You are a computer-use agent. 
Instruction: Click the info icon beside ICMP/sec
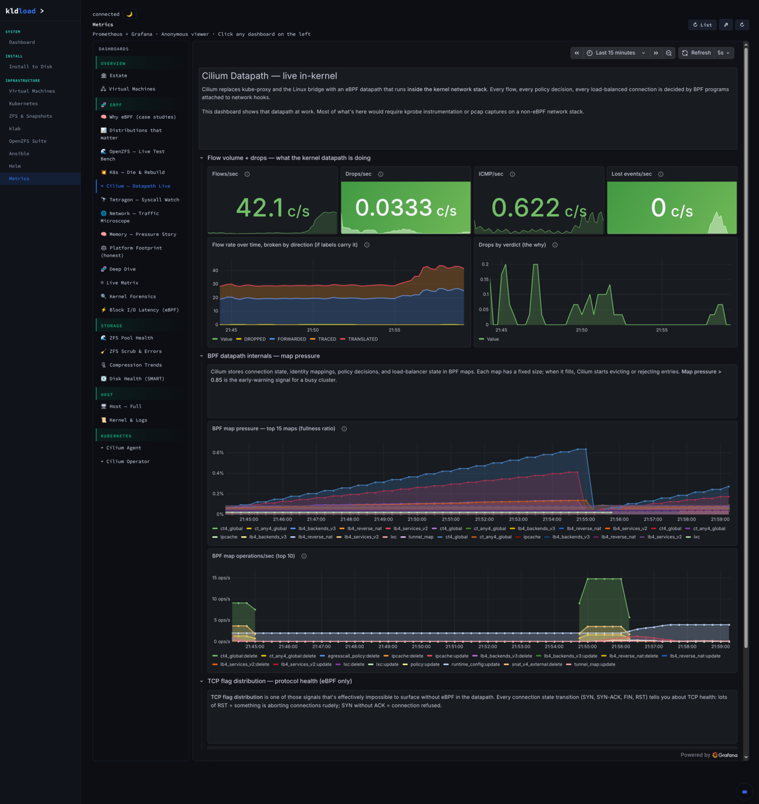512,174
